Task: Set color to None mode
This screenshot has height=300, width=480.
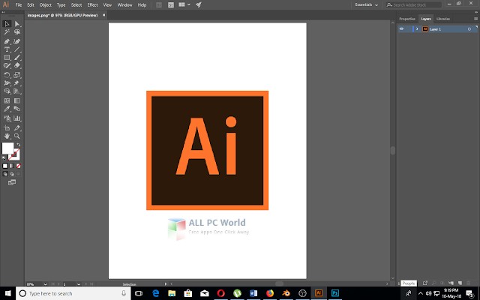Action: click(x=18, y=166)
